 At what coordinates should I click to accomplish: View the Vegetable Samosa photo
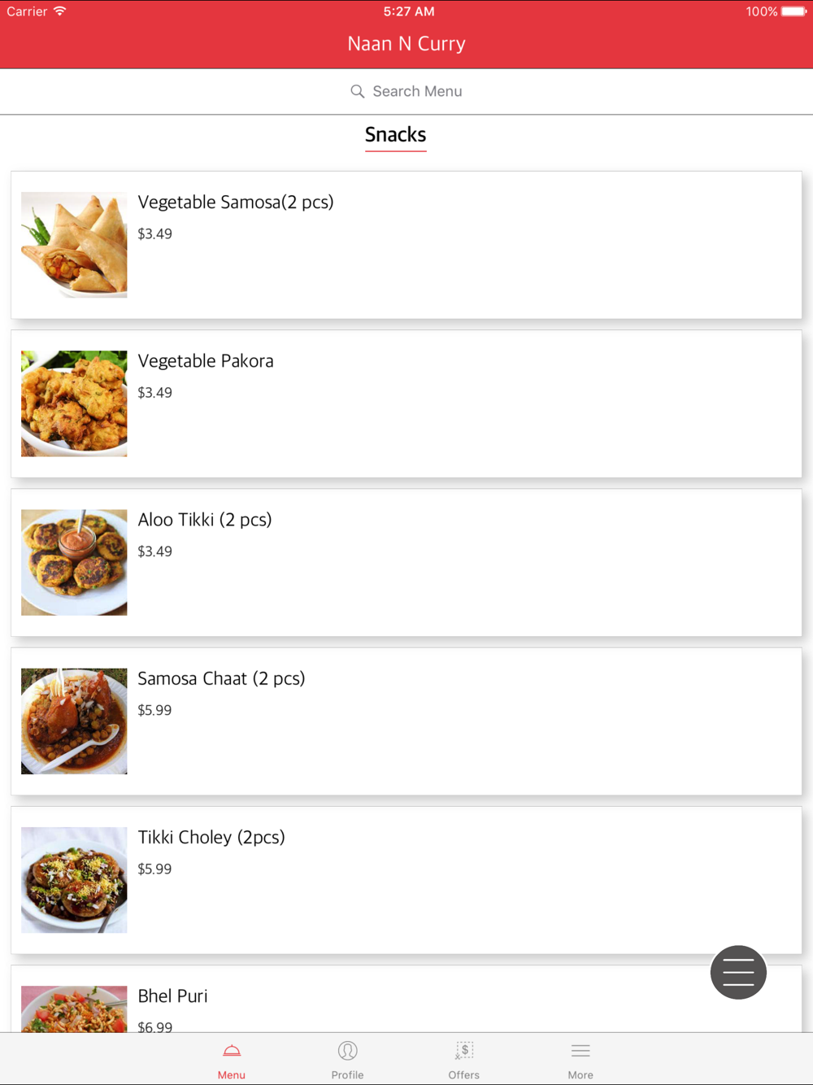click(74, 245)
